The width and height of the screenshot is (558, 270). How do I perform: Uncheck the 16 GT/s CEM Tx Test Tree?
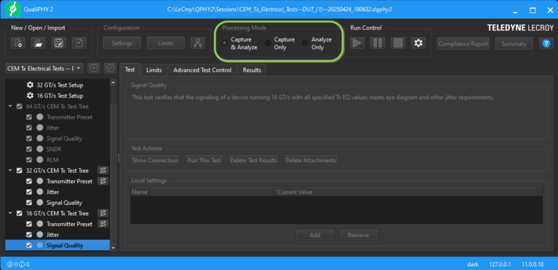click(x=20, y=214)
